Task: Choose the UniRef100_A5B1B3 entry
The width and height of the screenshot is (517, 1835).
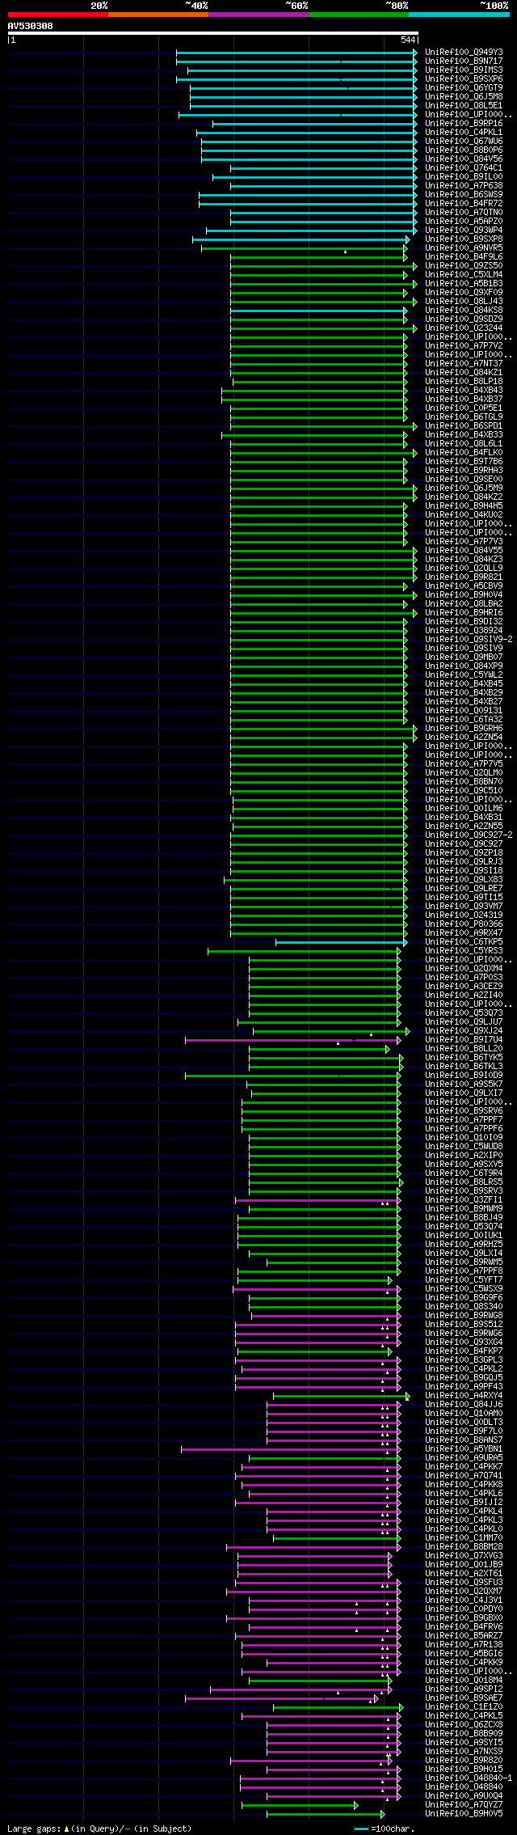Action: pos(464,283)
